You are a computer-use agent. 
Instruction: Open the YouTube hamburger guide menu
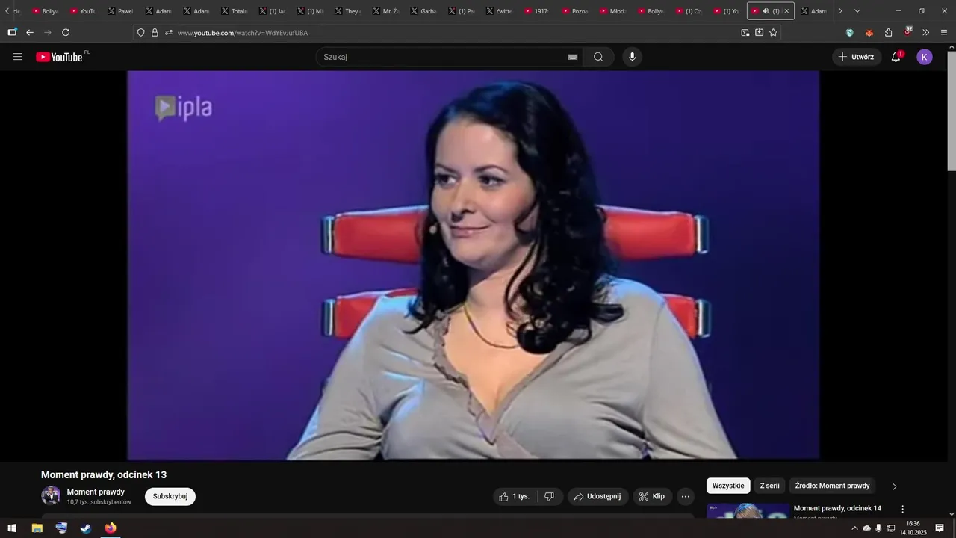(18, 57)
